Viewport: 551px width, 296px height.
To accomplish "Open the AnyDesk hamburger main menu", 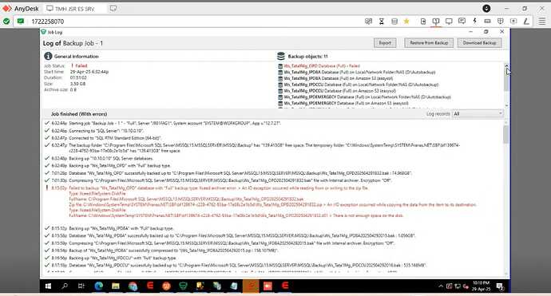I will click(x=542, y=22).
